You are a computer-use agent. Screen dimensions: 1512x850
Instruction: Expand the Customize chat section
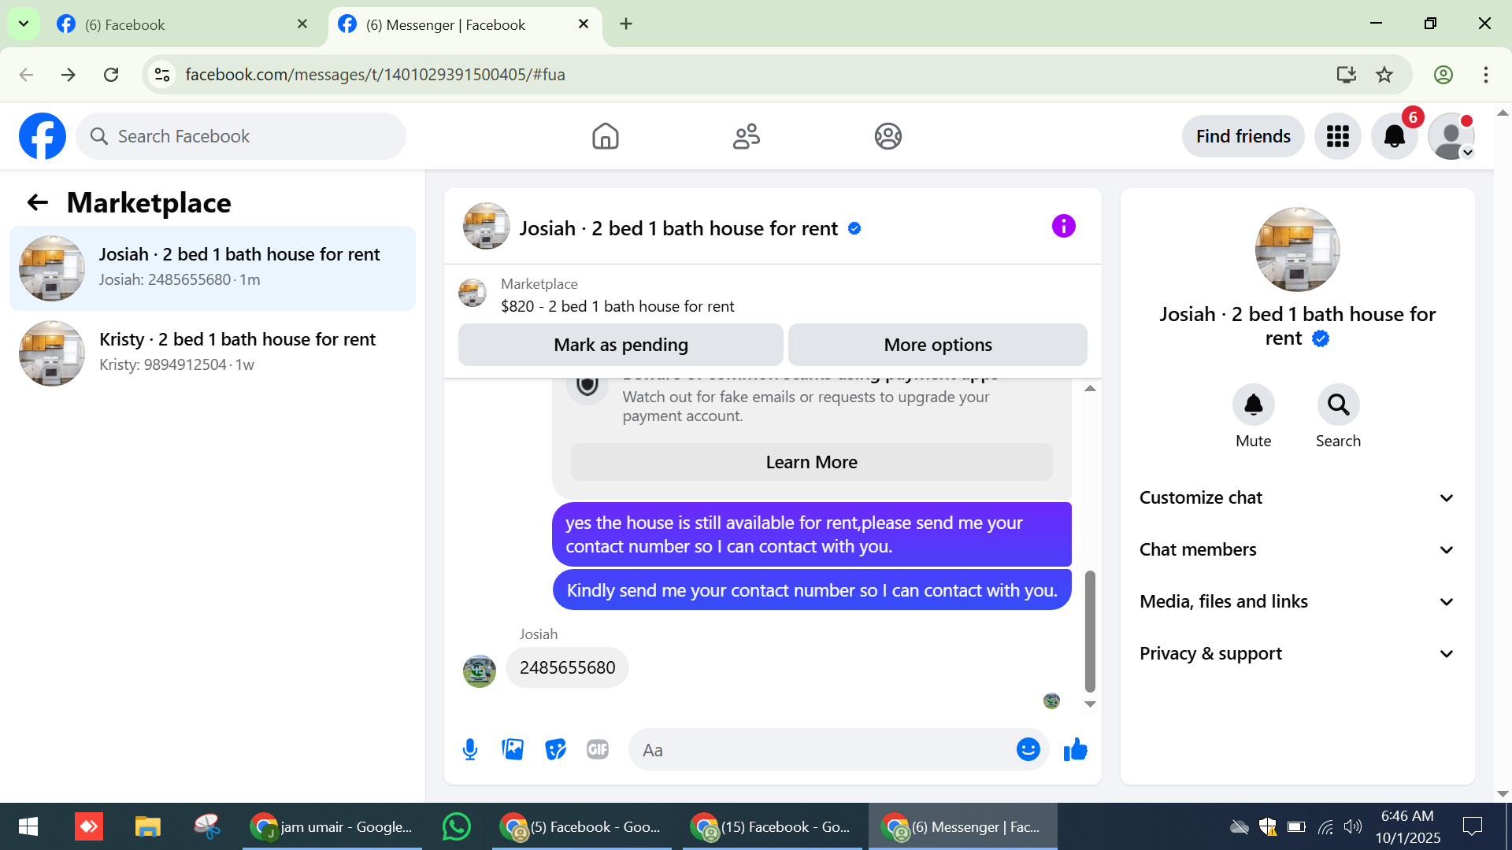tap(1296, 498)
